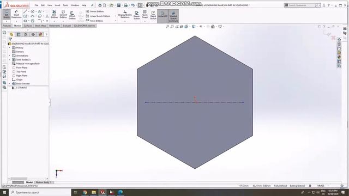Click the Open file icon

(x=111, y=5)
